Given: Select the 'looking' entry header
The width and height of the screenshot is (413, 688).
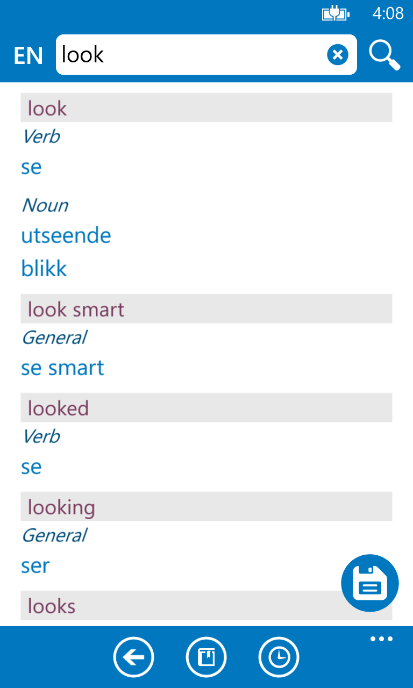Looking at the screenshot, I should point(206,507).
